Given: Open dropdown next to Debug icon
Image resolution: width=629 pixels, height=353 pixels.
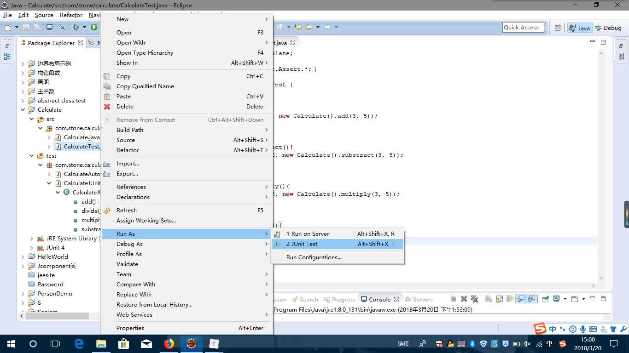Looking at the screenshot, I should (84, 28).
